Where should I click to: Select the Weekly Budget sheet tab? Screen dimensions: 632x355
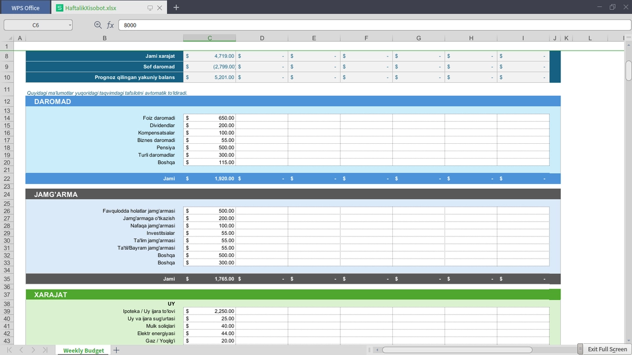coord(83,350)
